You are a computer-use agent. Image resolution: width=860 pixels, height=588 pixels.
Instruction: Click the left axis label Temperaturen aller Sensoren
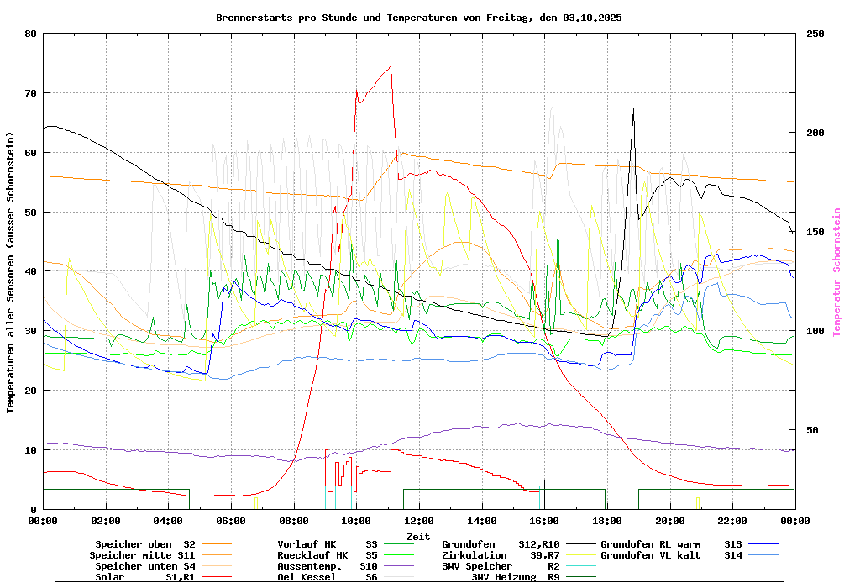(11, 272)
